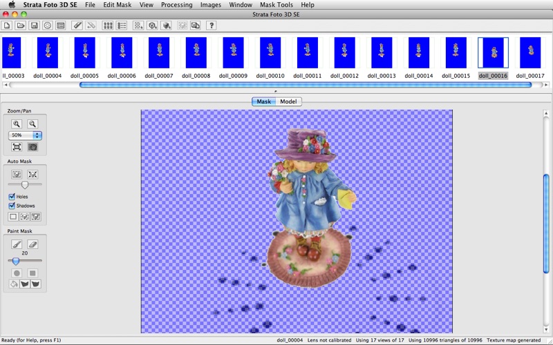Click the wireframe generation toolbar icon
The height and width of the screenshot is (345, 553).
152,26
